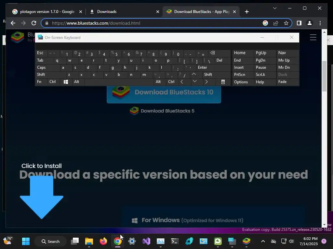Open taskbar Search box
333x249 pixels.
[50, 241]
